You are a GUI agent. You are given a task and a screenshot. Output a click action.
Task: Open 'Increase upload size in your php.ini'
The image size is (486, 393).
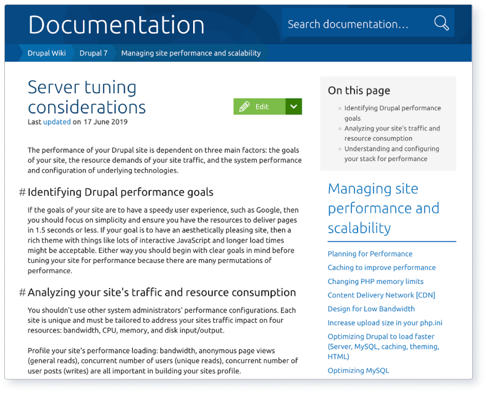[384, 323]
